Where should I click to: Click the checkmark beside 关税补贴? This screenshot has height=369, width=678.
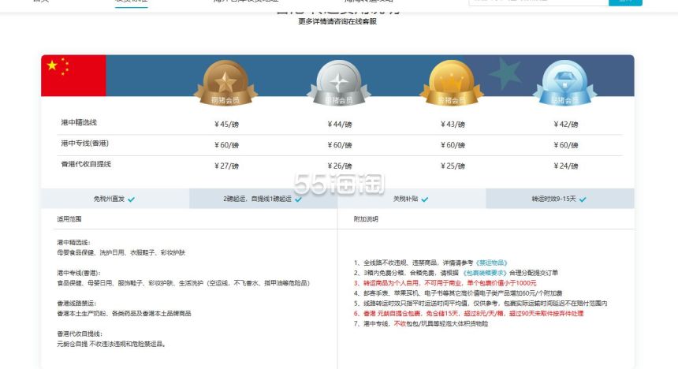coord(425,199)
